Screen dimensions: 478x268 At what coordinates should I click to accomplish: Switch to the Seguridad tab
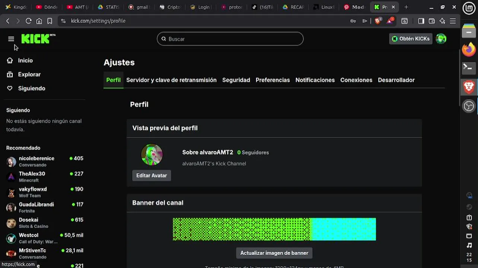pyautogui.click(x=236, y=80)
